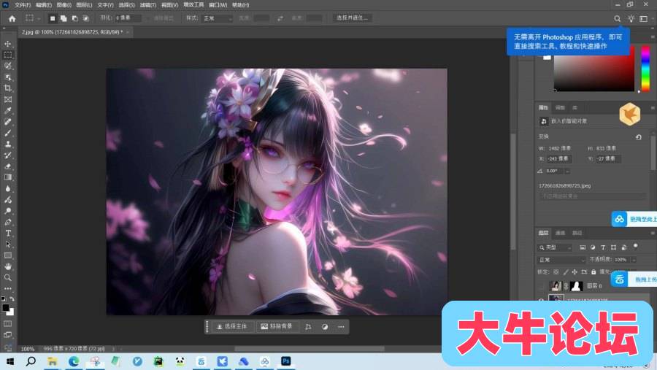Select the Gradient tool

point(7,177)
